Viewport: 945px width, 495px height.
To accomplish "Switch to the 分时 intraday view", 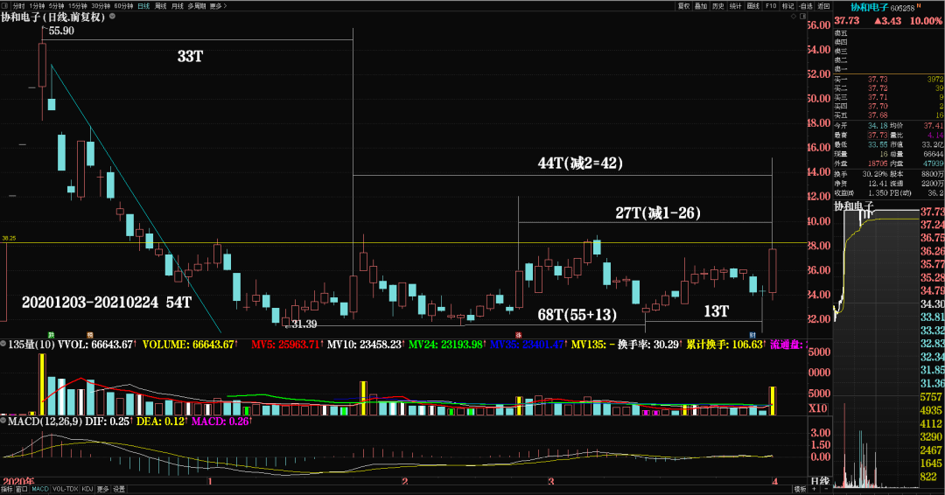I will (18, 5).
